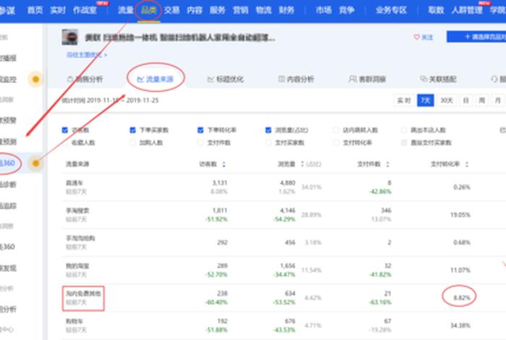Check the 直接支付买家数 metric checkbox
Viewport: 506px width, 340px height.
[x=403, y=143]
